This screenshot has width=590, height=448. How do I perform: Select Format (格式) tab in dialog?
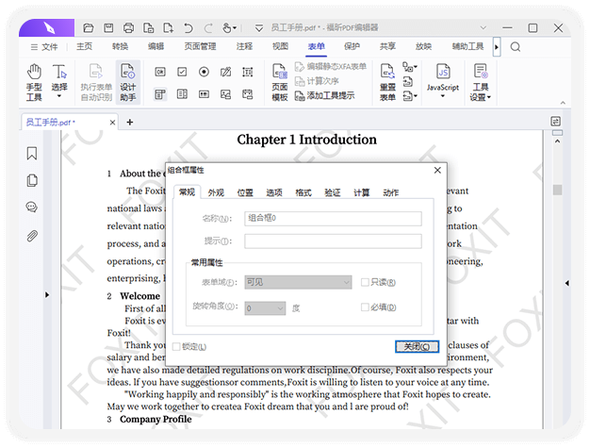(x=303, y=192)
